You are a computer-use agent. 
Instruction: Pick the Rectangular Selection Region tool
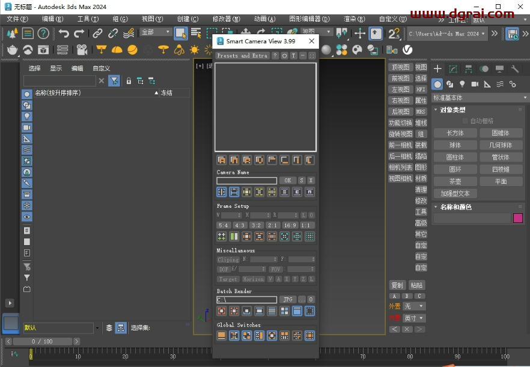click(x=212, y=33)
